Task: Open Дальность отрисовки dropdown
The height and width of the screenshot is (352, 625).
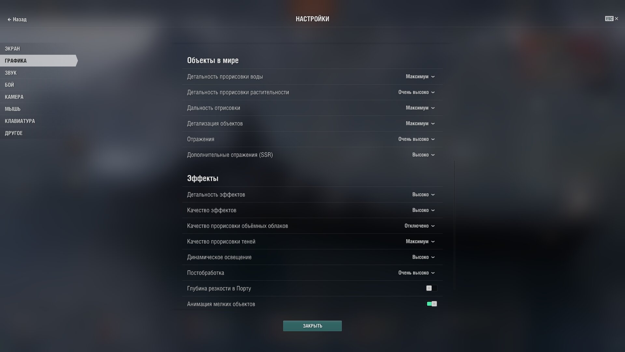Action: click(420, 108)
